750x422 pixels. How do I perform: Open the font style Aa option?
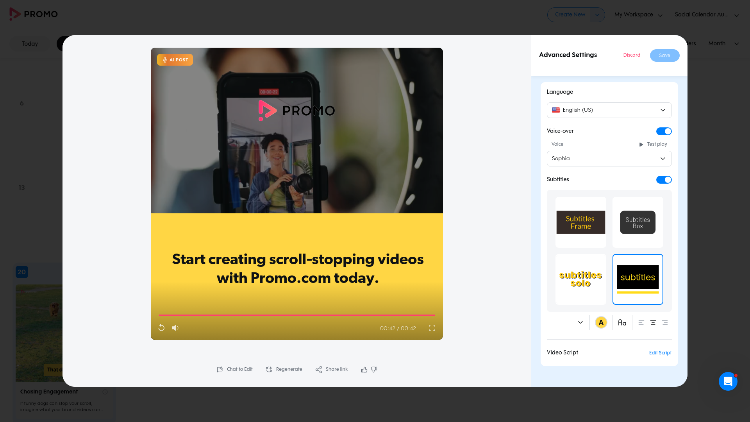point(622,322)
